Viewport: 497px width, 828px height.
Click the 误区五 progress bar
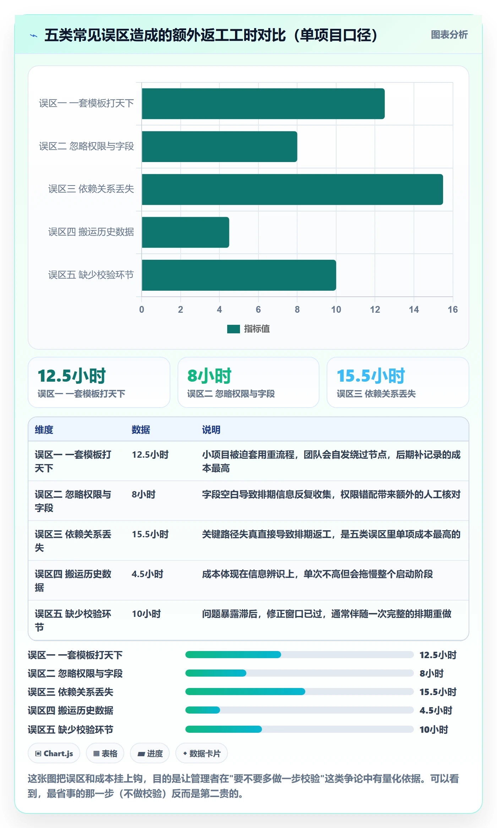click(x=299, y=729)
